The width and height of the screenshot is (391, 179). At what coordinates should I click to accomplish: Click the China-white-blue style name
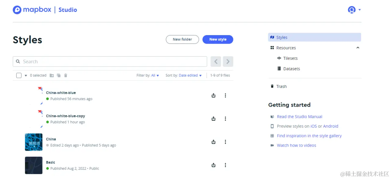[x=61, y=93]
